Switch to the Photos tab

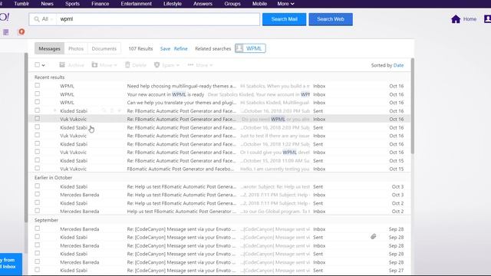click(76, 48)
